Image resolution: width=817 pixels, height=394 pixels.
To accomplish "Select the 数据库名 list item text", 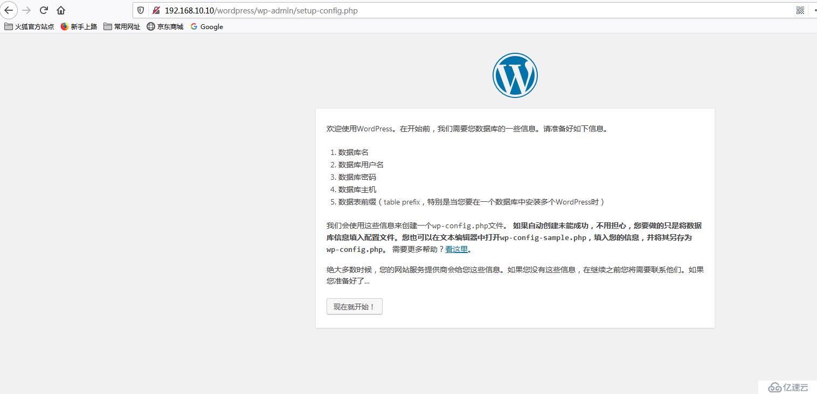I will pos(354,152).
